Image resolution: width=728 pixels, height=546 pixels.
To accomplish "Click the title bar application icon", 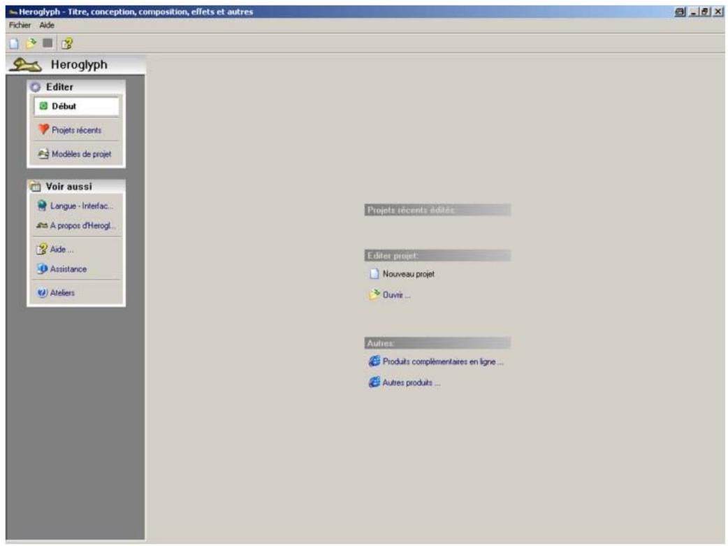I will pyautogui.click(x=13, y=12).
